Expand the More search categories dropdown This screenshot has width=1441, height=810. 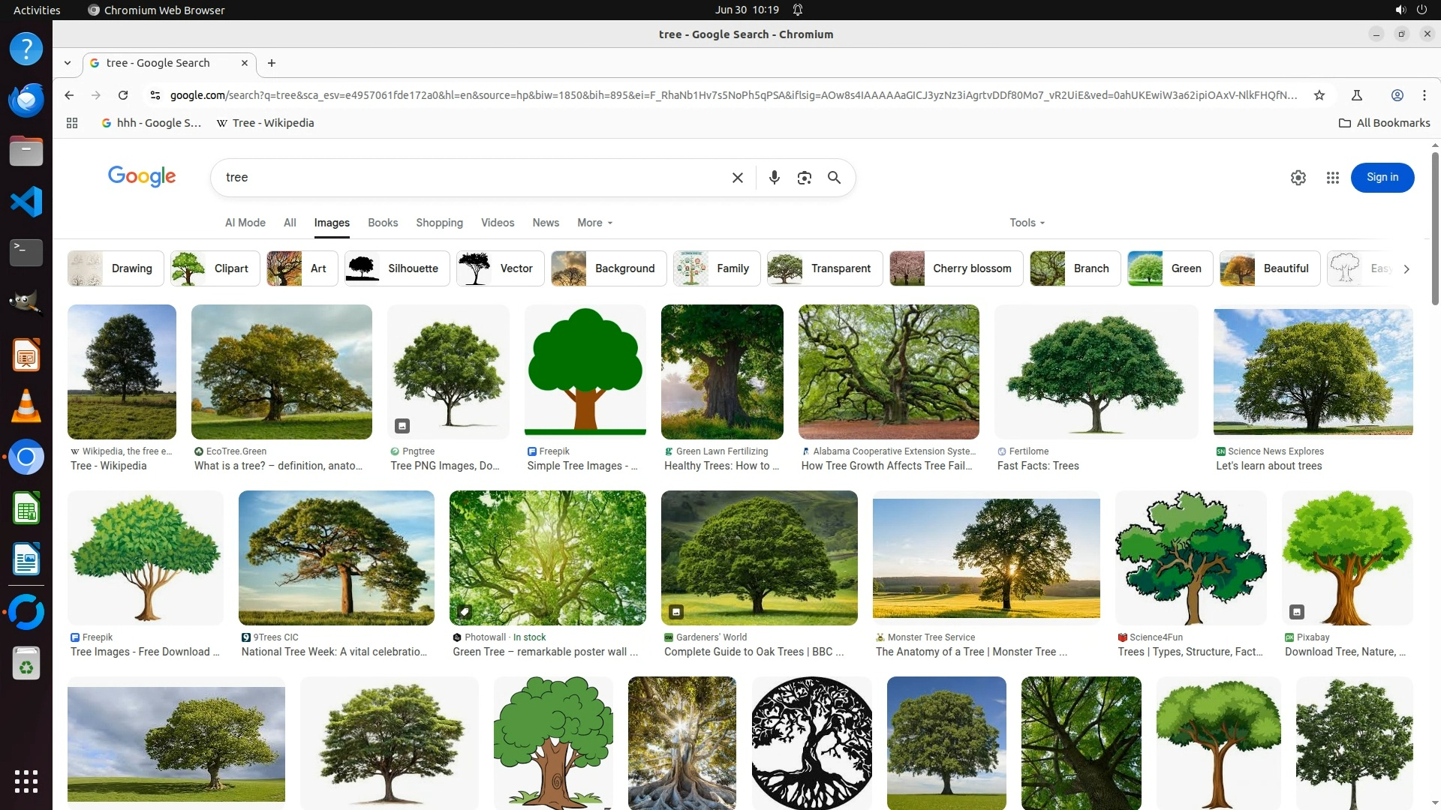tap(594, 223)
